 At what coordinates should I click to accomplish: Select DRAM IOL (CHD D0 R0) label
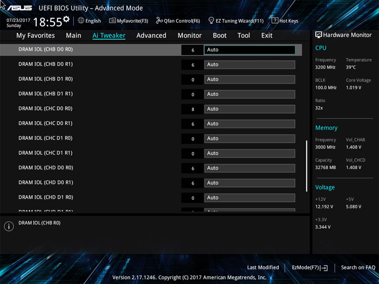(46, 168)
